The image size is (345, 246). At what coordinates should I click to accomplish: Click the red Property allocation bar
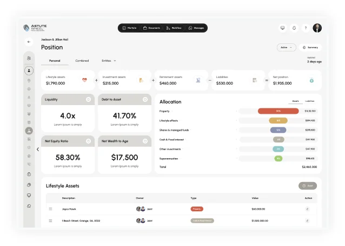click(x=278, y=111)
